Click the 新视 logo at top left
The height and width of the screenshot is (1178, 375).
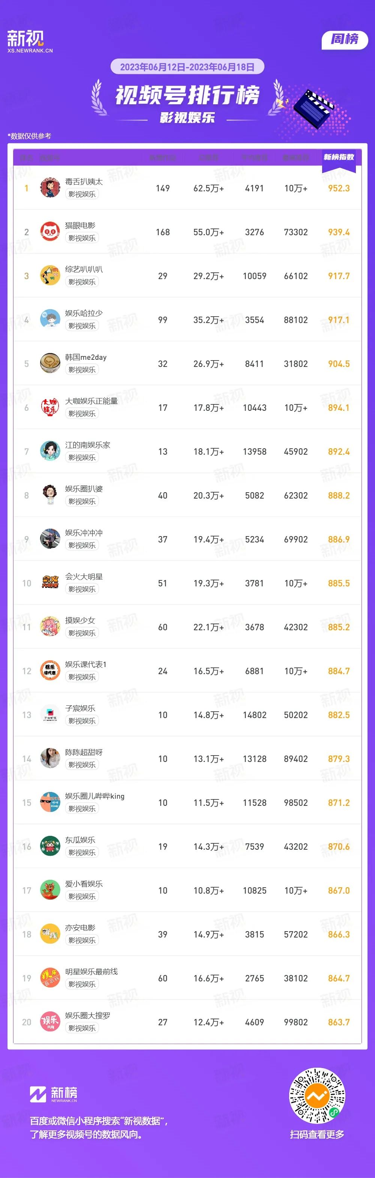[30, 41]
